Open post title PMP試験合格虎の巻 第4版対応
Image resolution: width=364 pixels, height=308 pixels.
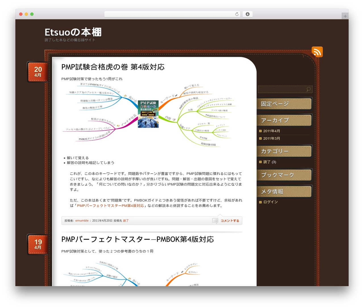113,67
